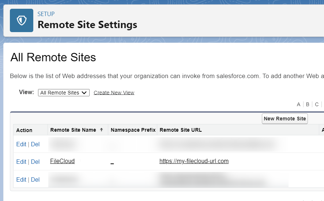The image size is (324, 201).
Task: Click the Setup shield icon
Action: tap(22, 20)
